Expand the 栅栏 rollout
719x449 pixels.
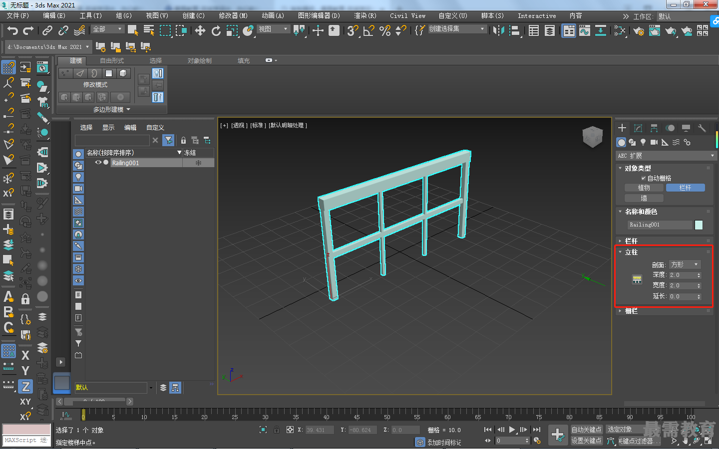[631, 311]
